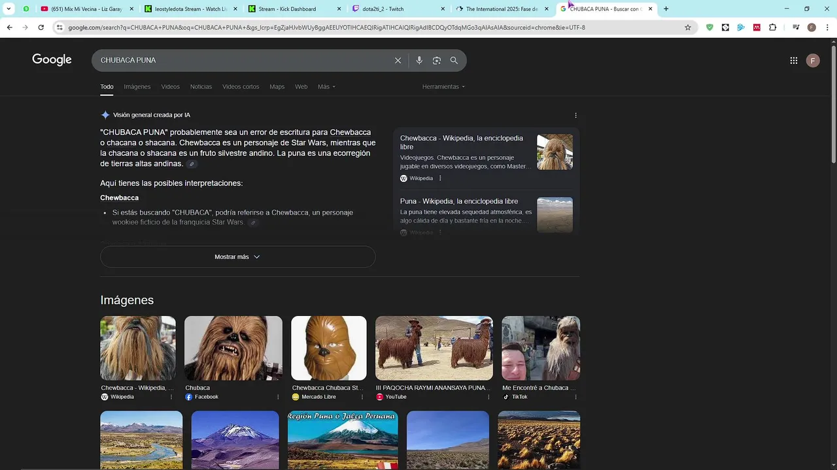Expand the AI overview with 'Mostrar más'
Screen dimensions: 837x470
coord(237,257)
